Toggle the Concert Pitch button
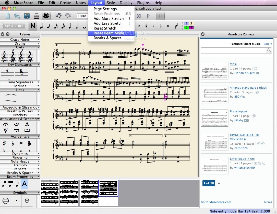The image size is (277, 214). 14,26
